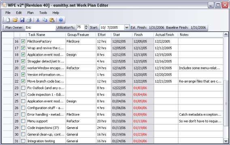Mark 'Fix Outlook' task as complete

tap(23, 88)
